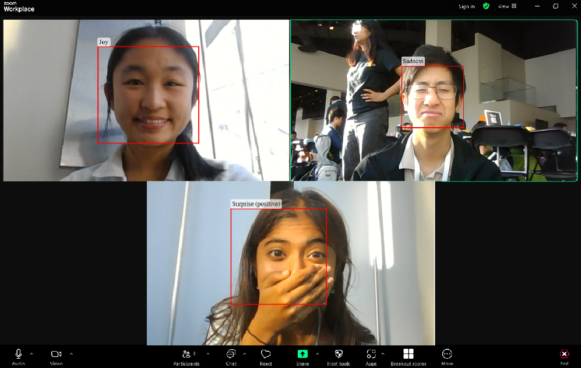The height and width of the screenshot is (368, 581).
Task: Expand share options caret next to Share
Action: [x=317, y=354]
